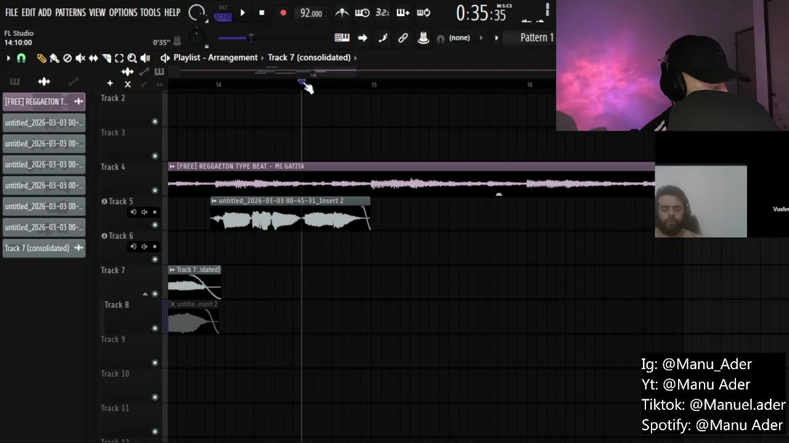Mute Track 3 with its green dot
The image size is (789, 443).
[155, 156]
